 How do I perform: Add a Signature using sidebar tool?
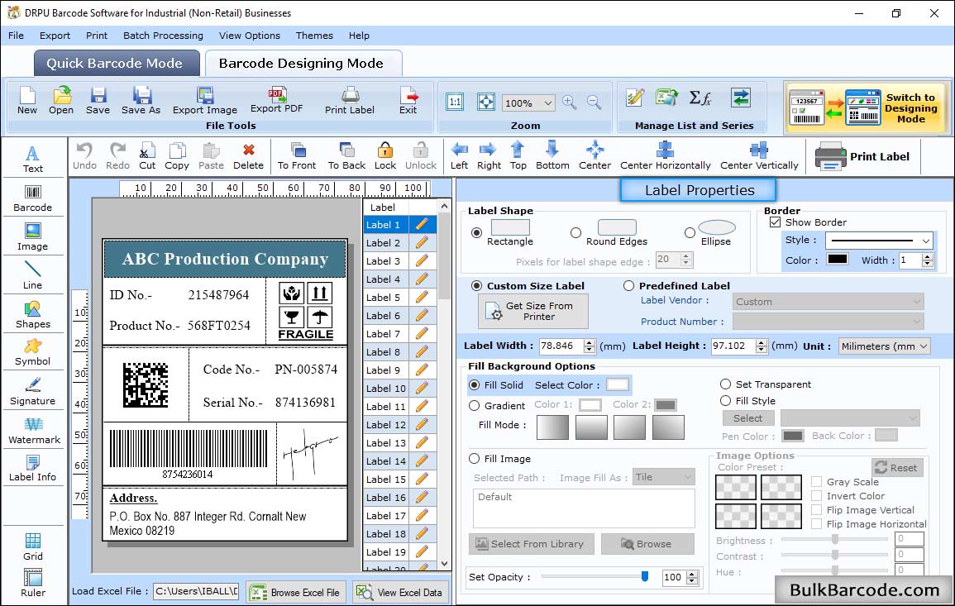pos(33,392)
